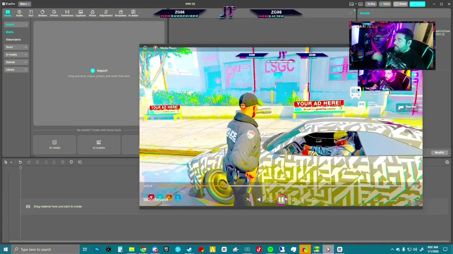
Task: Redo the timeline action
Action: 29,162
